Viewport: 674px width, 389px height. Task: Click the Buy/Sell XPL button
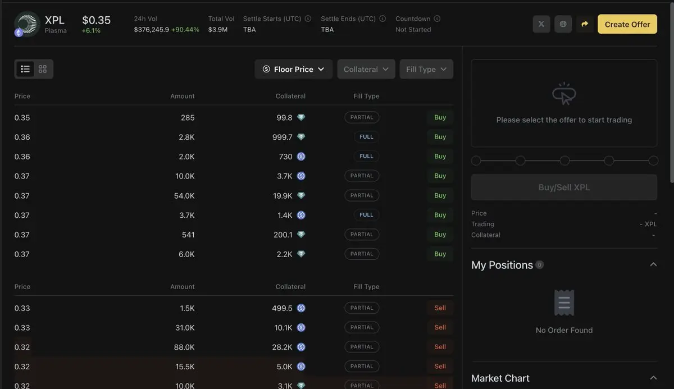[x=564, y=187]
